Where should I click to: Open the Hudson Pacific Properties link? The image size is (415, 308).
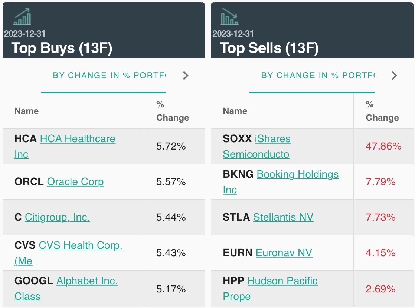tap(282, 281)
